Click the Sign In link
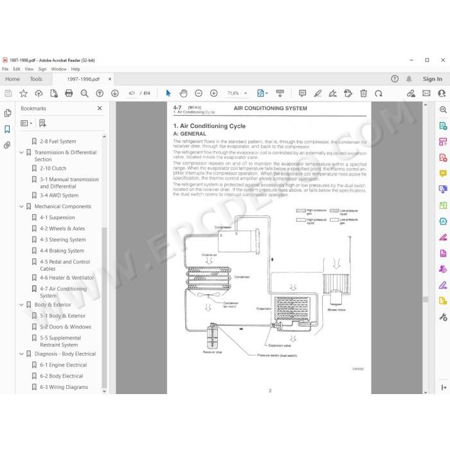The height and width of the screenshot is (450, 450). click(x=432, y=79)
